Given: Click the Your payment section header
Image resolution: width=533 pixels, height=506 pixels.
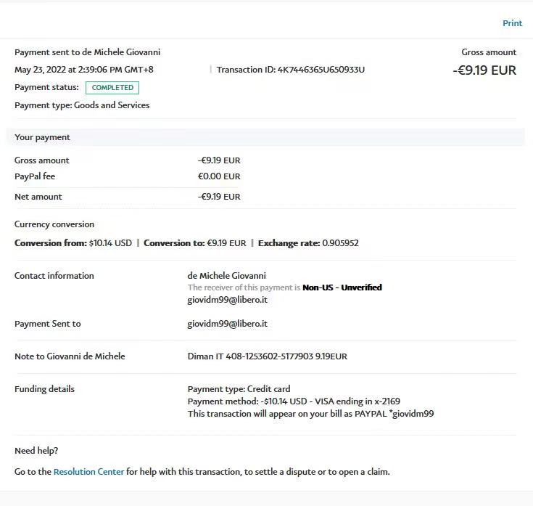Looking at the screenshot, I should pyautogui.click(x=42, y=137).
